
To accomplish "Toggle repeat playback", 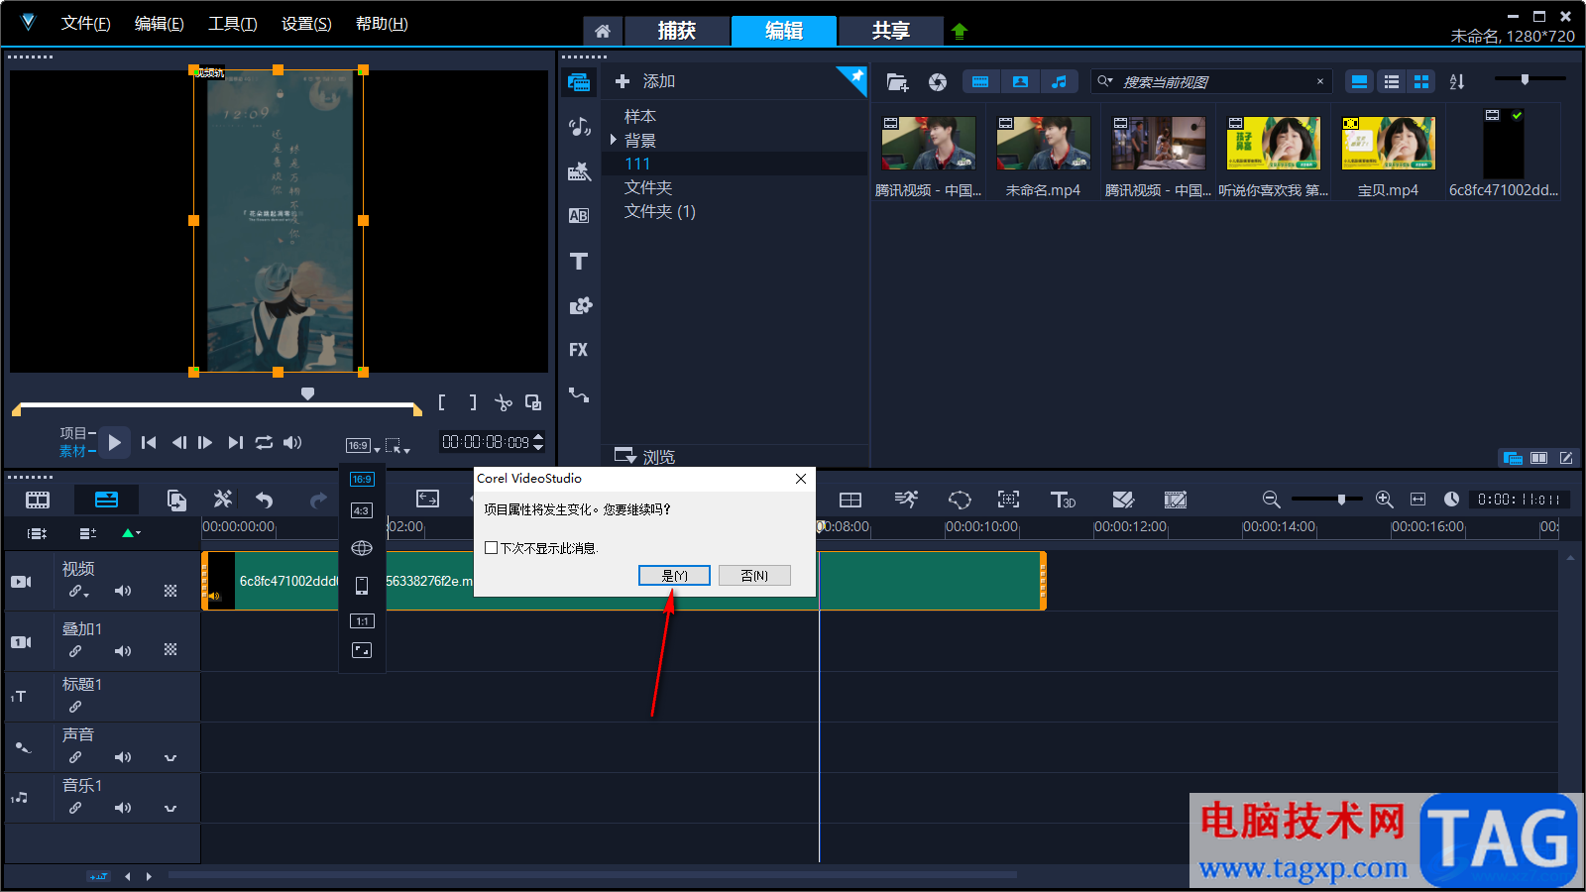I will coord(264,443).
